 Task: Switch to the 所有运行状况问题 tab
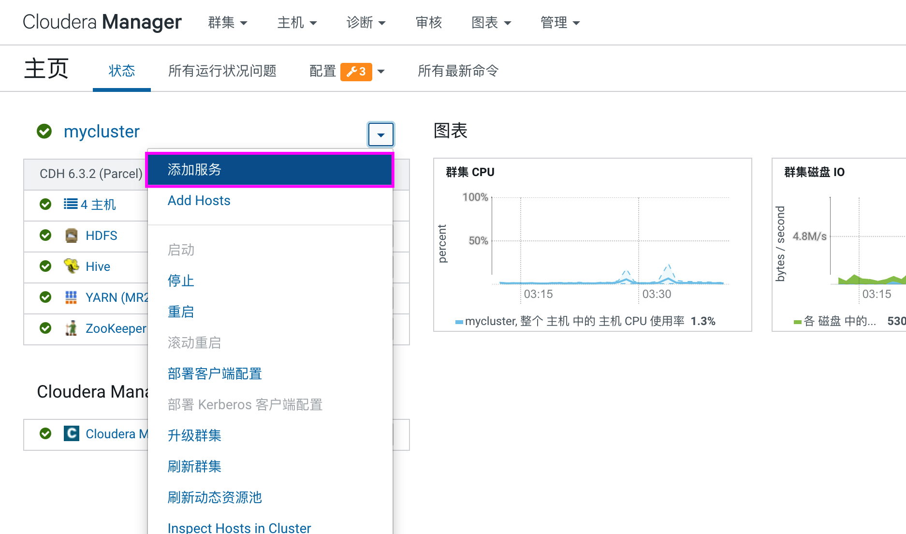(222, 71)
